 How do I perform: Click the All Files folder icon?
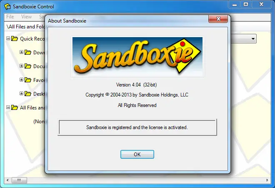click(x=15, y=107)
